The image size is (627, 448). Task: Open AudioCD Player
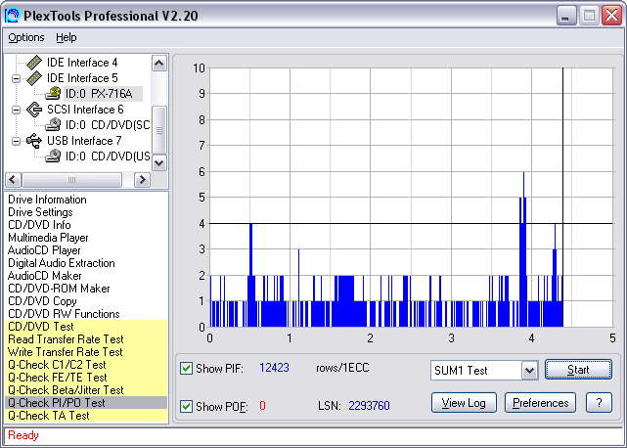coord(44,250)
